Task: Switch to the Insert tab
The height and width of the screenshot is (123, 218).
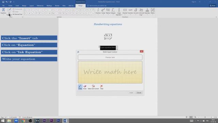Action: point(17,6)
